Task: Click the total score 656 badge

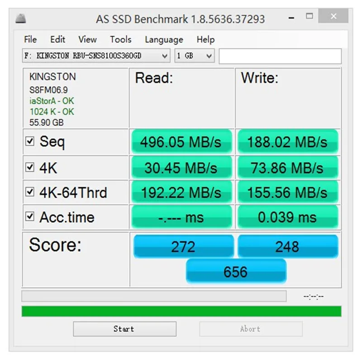Action: click(236, 271)
